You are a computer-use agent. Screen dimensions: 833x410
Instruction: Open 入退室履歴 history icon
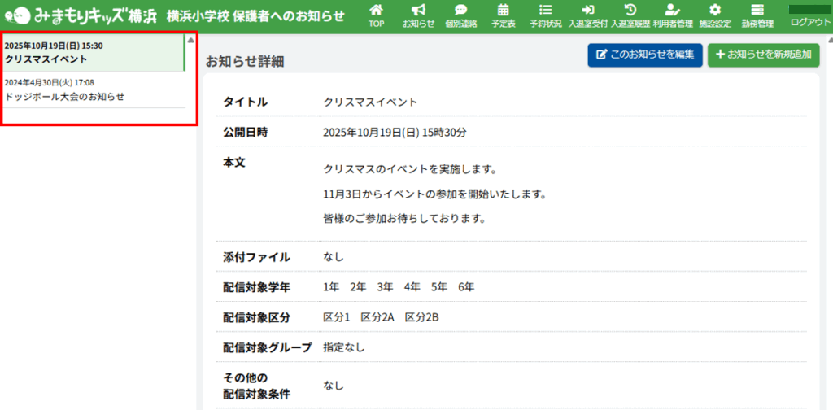click(630, 15)
